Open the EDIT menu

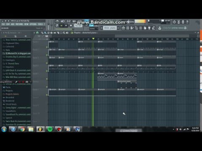click(8, 24)
